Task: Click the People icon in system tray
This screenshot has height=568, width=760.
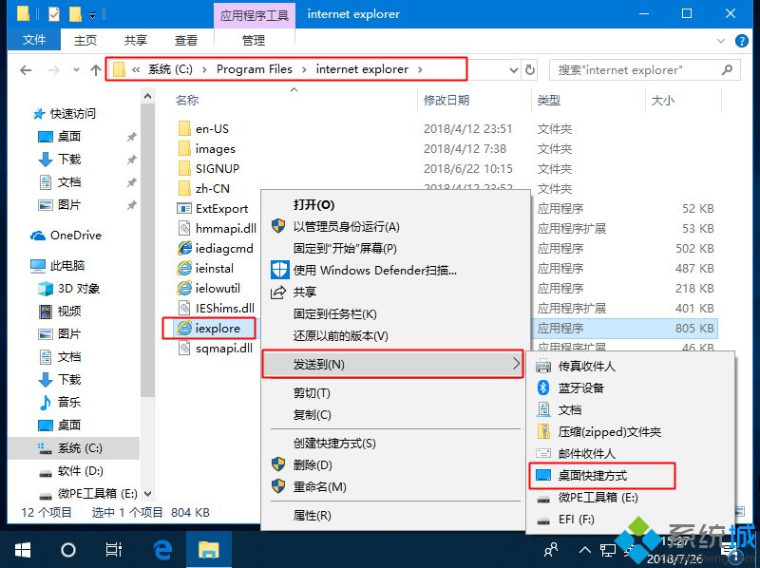Action: (x=551, y=550)
